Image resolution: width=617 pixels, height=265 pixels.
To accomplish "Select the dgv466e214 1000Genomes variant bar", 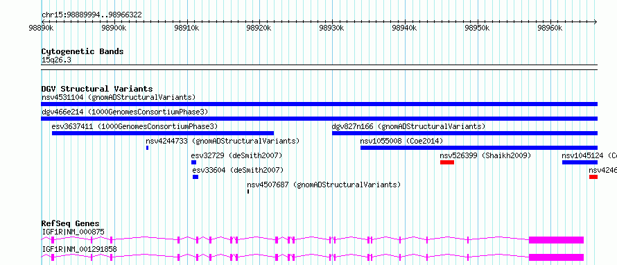I will point(319,119).
